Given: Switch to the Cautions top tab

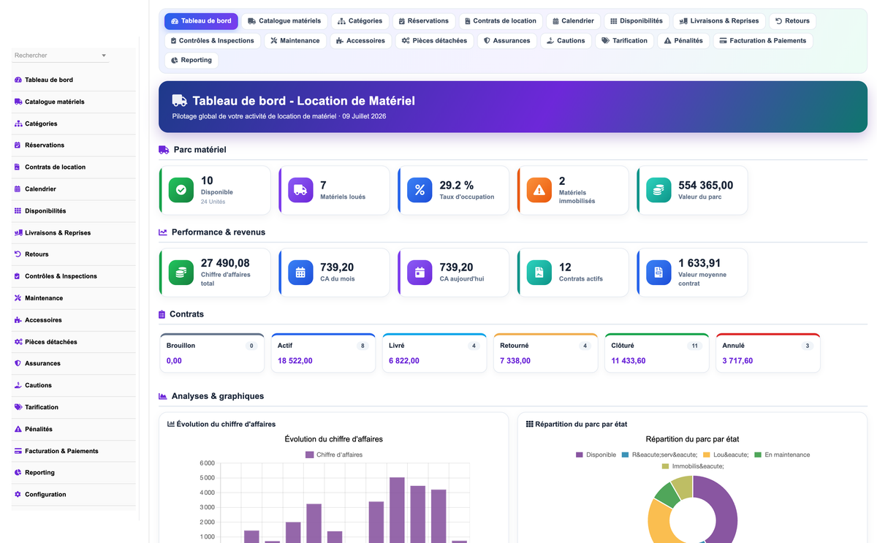Looking at the screenshot, I should (566, 41).
